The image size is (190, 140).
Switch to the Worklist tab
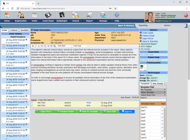tap(25, 30)
